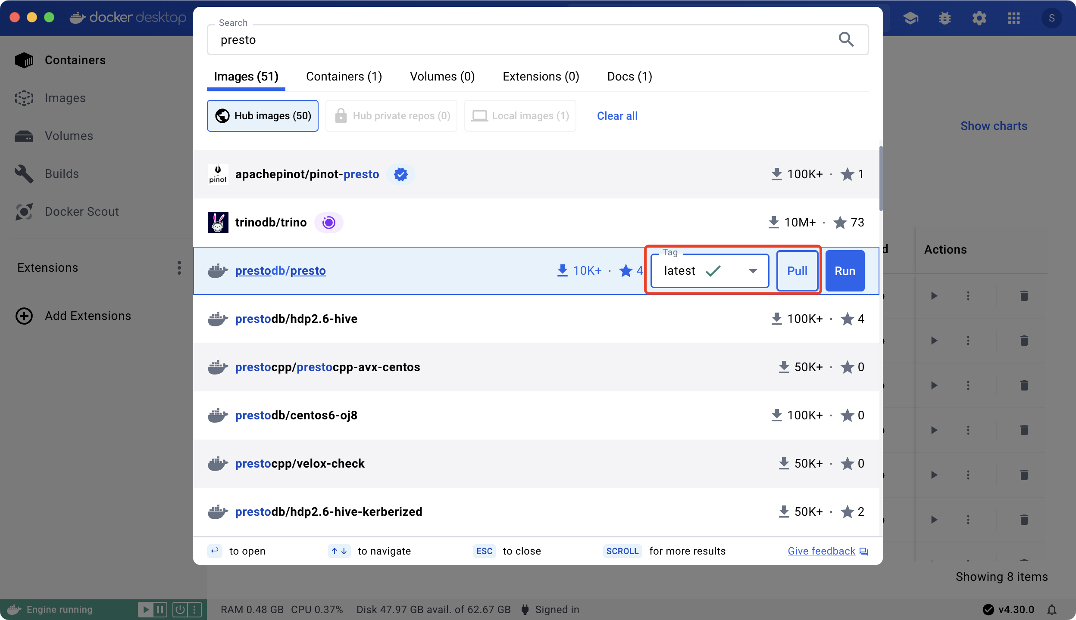This screenshot has height=620, width=1076.
Task: Open the Tag latest dropdown
Action: [x=710, y=271]
